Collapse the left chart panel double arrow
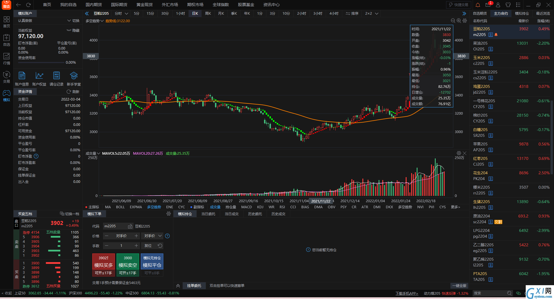Image resolution: width=554 pixels, height=299 pixels. [87, 14]
